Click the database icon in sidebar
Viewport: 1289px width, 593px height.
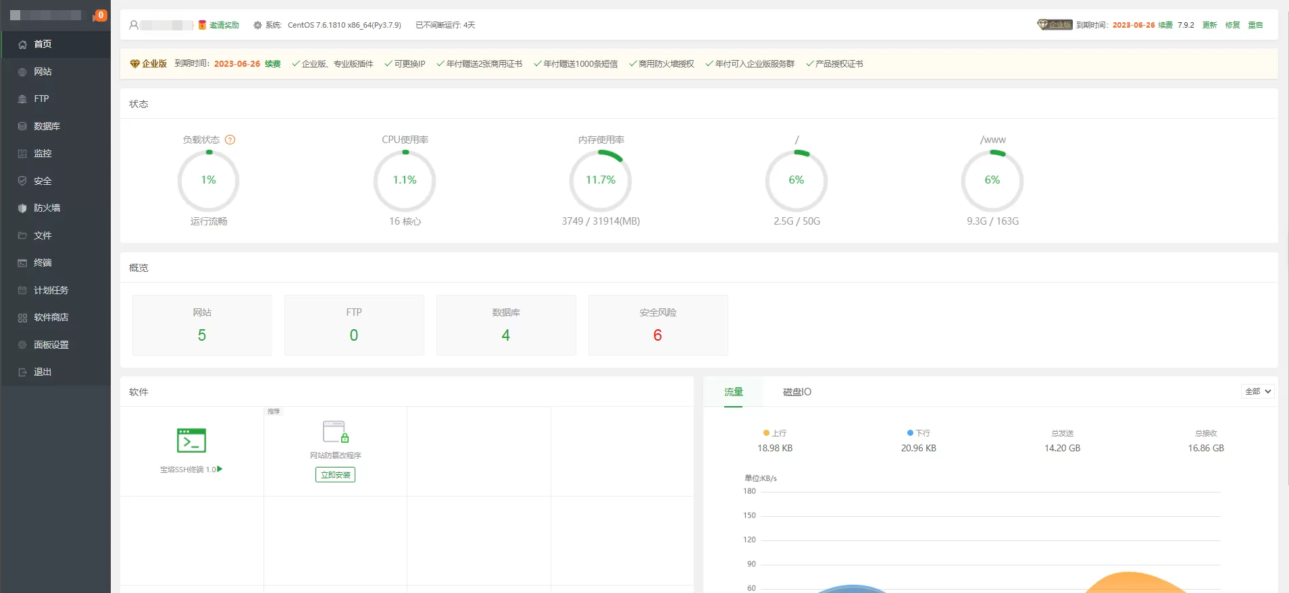(22, 126)
